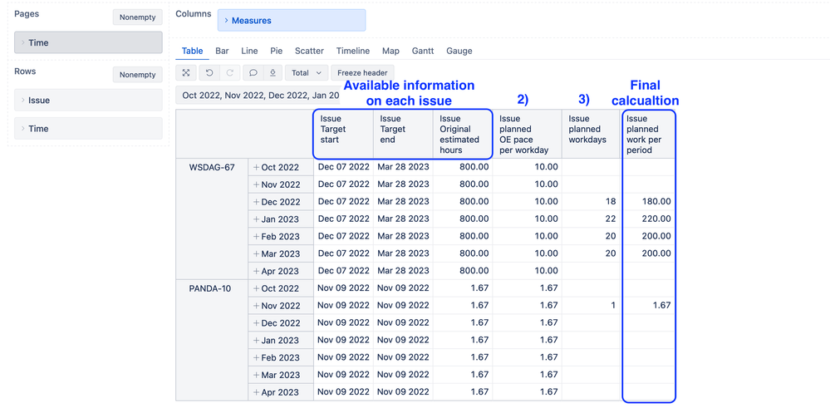Switch to the Pie chart tab
This screenshot has height=413, width=830.
coord(277,51)
